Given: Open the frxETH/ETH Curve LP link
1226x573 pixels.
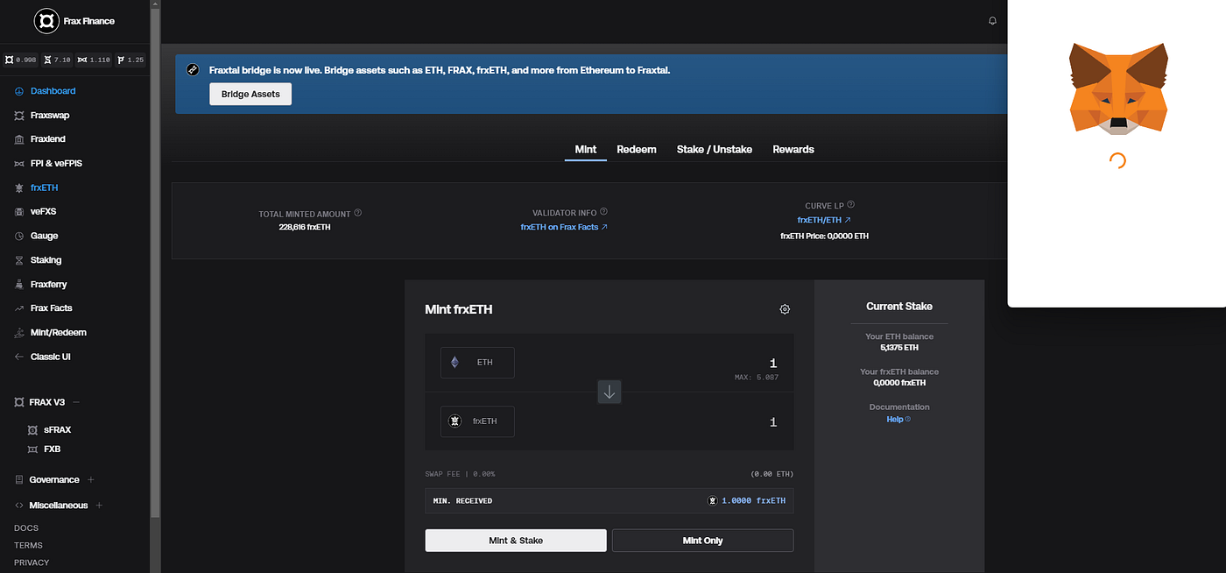Looking at the screenshot, I should pyautogui.click(x=824, y=220).
